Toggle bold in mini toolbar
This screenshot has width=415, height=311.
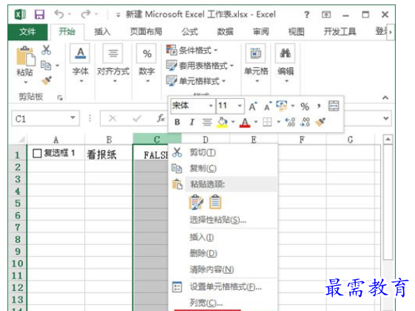coord(178,122)
